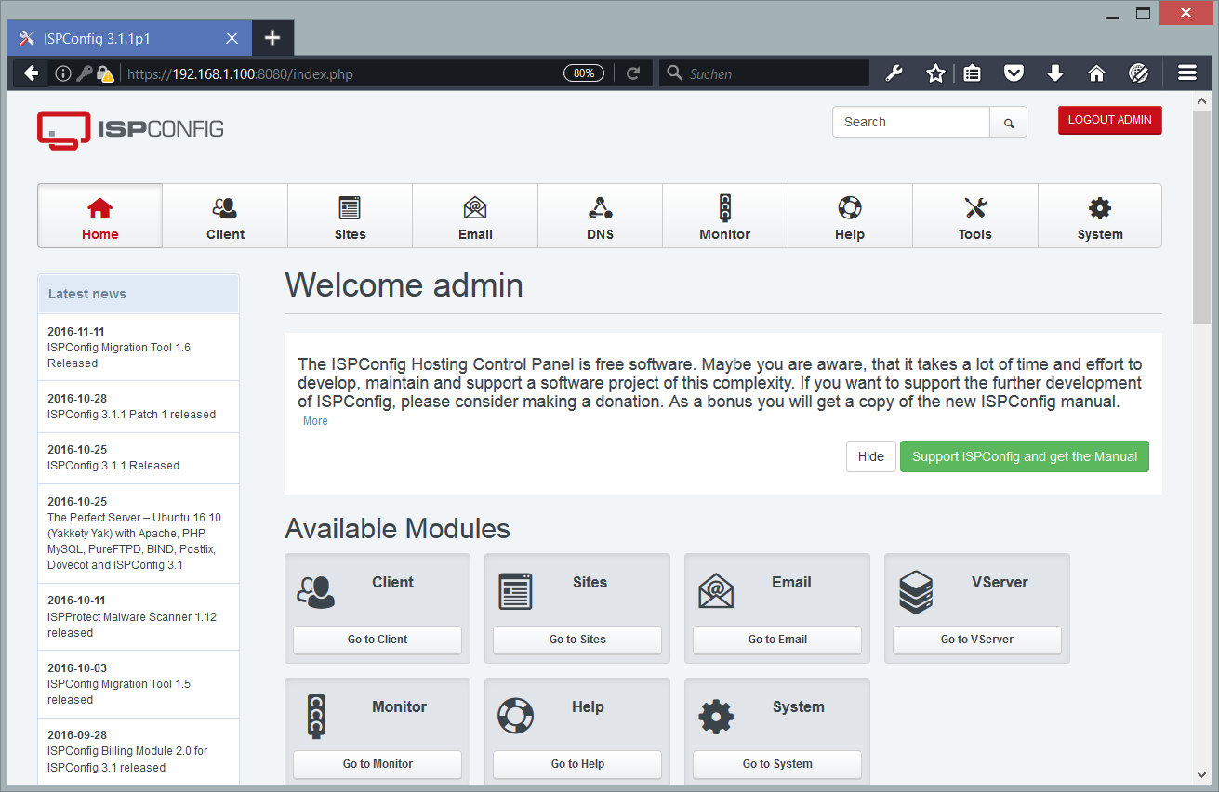Open the Home module in navigation bar
Screen dimensions: 1219x792
coord(99,216)
